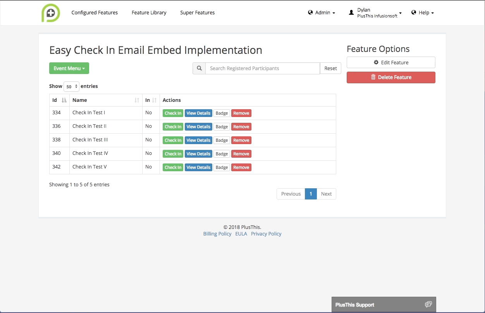The image size is (485, 313).
Task: Select page 1 in pagination
Action: (311, 194)
